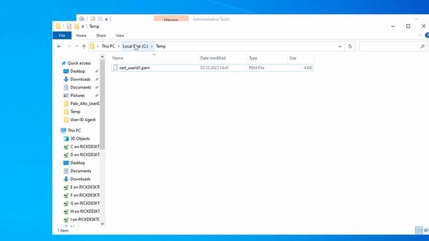
Task: Click the search magnifier icon
Action: point(423,46)
